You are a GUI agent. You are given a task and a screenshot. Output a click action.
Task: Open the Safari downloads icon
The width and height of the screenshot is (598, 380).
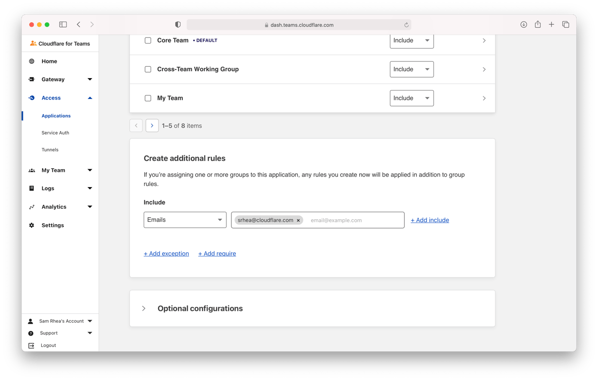524,24
